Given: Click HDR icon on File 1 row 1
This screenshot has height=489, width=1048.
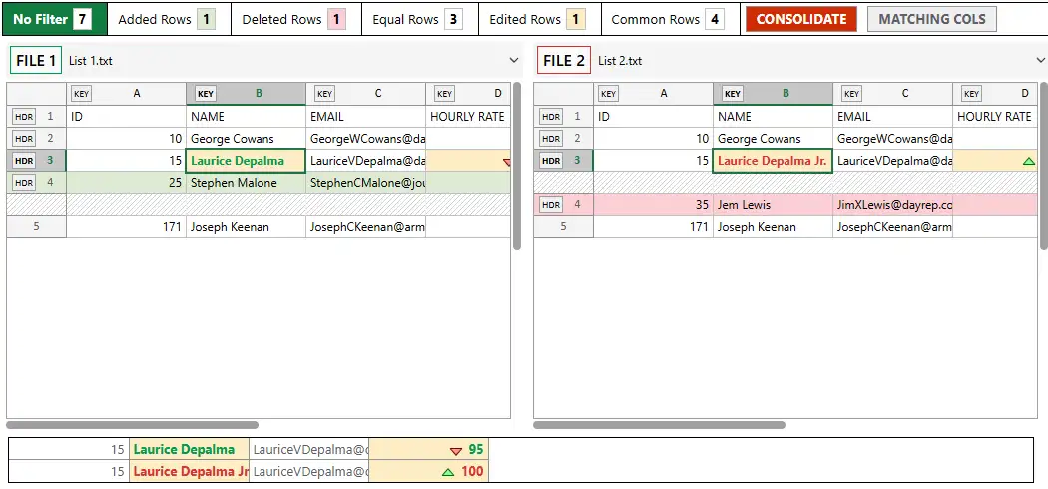Looking at the screenshot, I should pos(24,117).
